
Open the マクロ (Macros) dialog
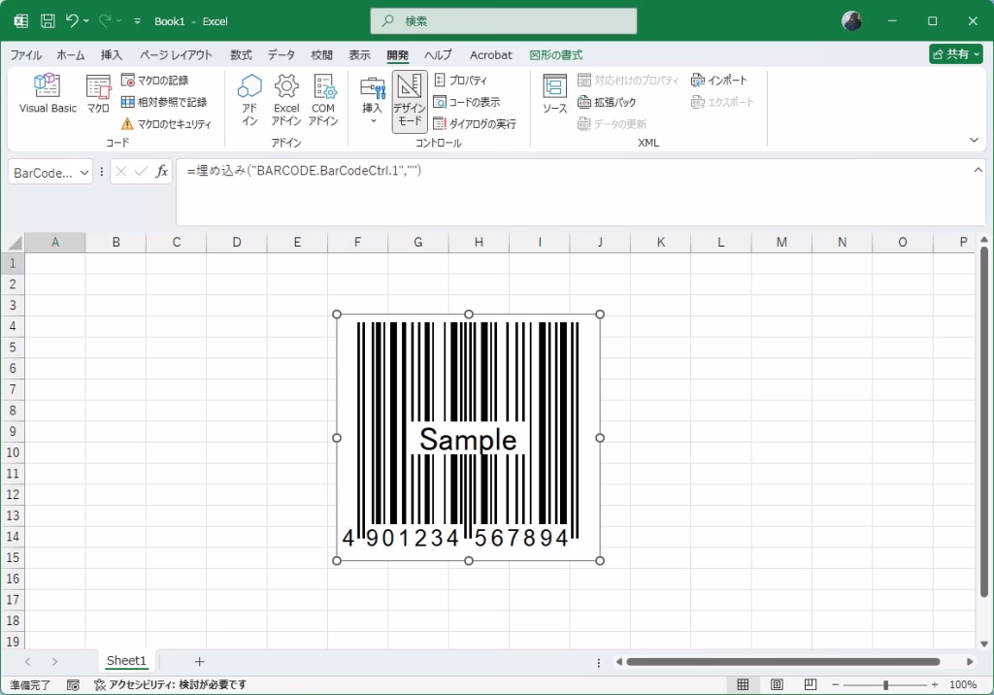click(x=98, y=94)
